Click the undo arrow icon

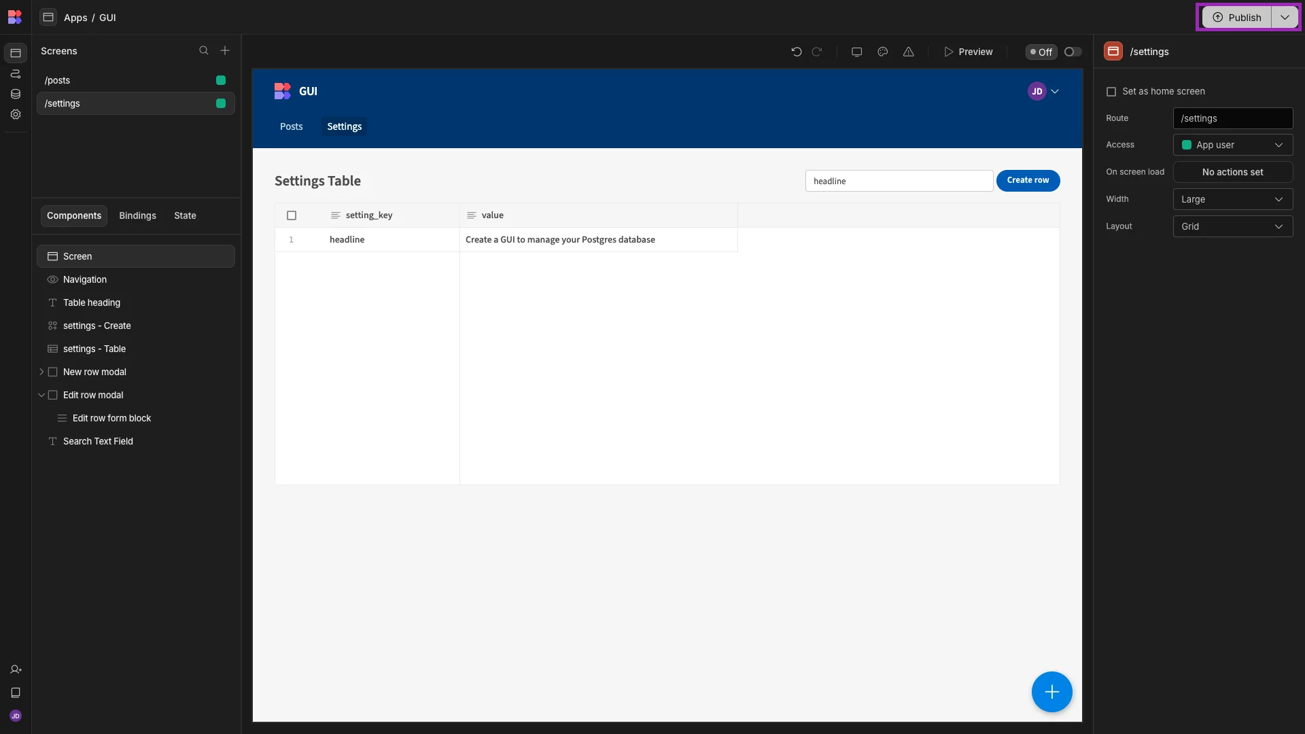(797, 52)
